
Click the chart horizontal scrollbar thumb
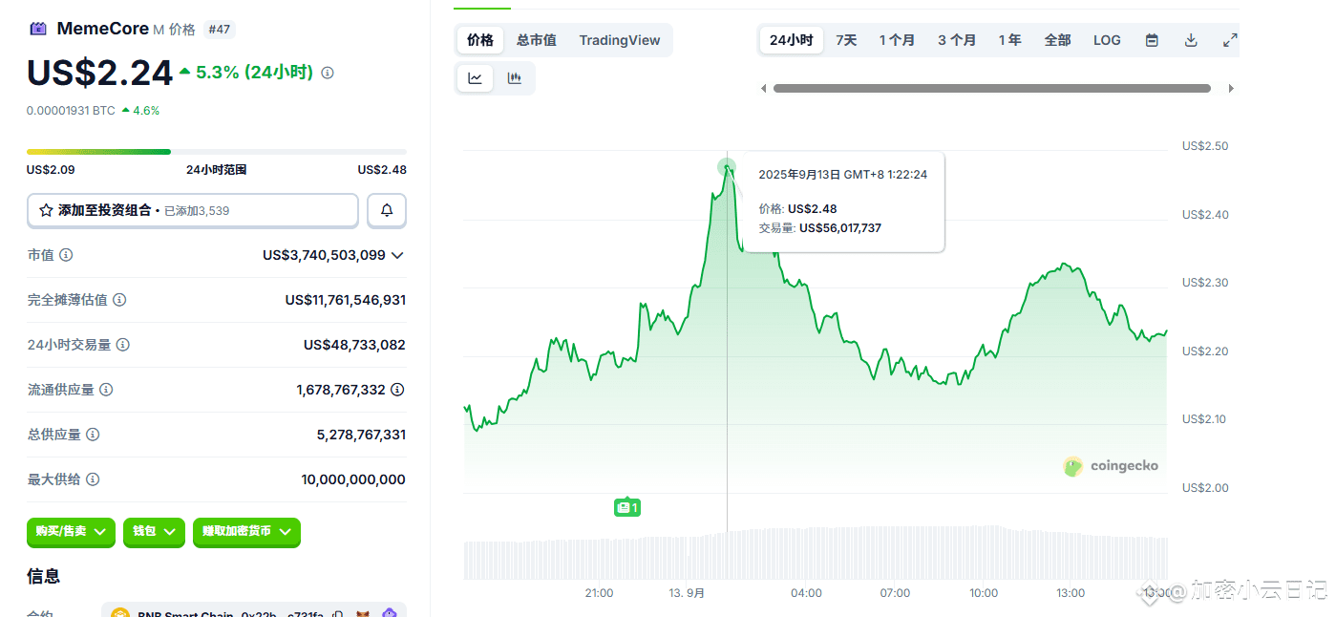[992, 89]
